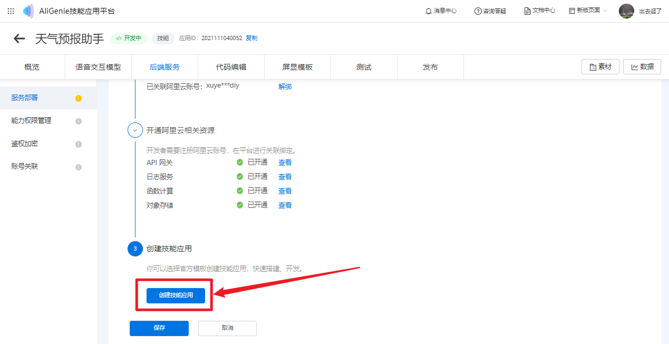Click the checkmark step icon for 开通阿里云相关资源

(x=135, y=130)
